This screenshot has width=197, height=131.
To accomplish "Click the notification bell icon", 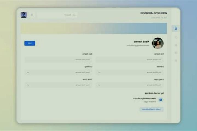I will pos(32,15).
